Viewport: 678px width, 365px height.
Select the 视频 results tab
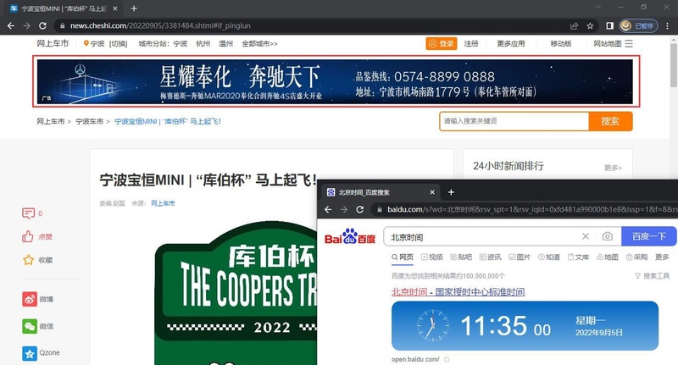(432, 257)
